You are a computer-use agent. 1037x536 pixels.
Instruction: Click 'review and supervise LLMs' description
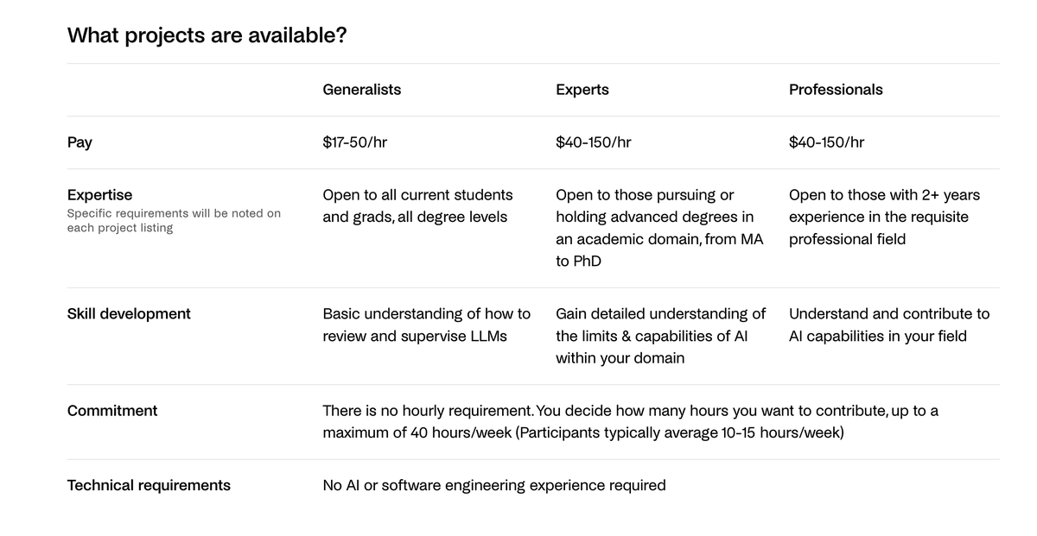click(x=415, y=336)
